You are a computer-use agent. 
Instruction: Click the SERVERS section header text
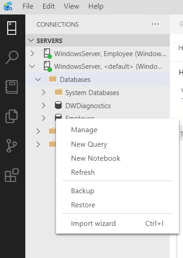[x=49, y=41]
